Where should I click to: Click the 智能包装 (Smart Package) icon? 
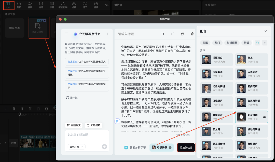pyautogui.click(x=63, y=5)
